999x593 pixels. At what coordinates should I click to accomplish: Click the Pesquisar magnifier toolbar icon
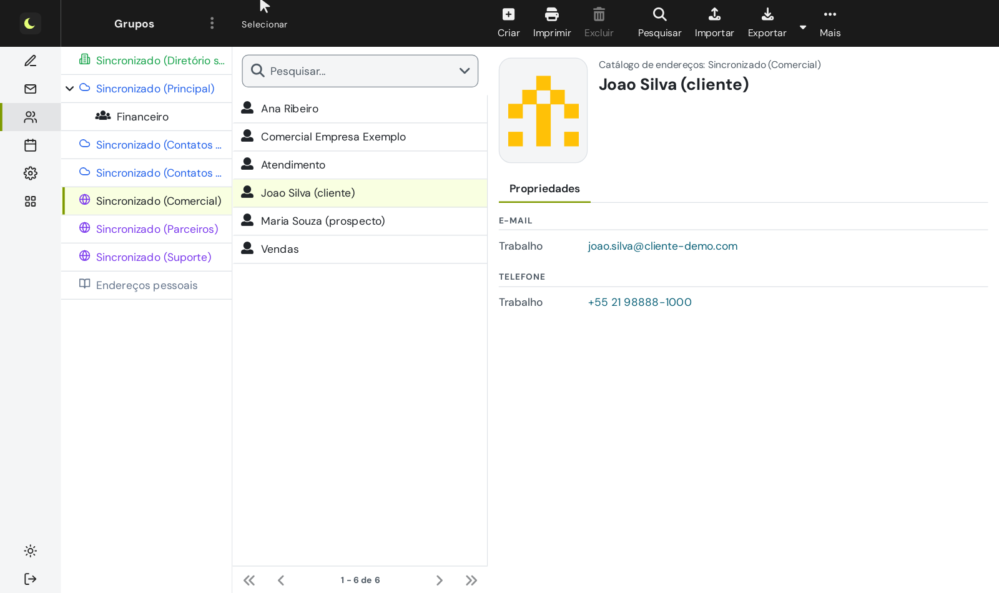coord(659,14)
